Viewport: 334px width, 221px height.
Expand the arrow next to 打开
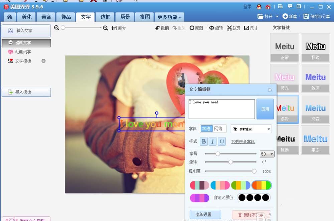[277, 16]
